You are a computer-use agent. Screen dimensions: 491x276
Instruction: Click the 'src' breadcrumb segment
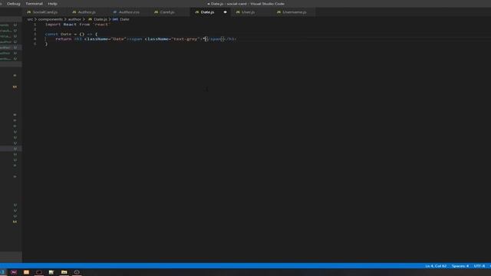point(30,19)
